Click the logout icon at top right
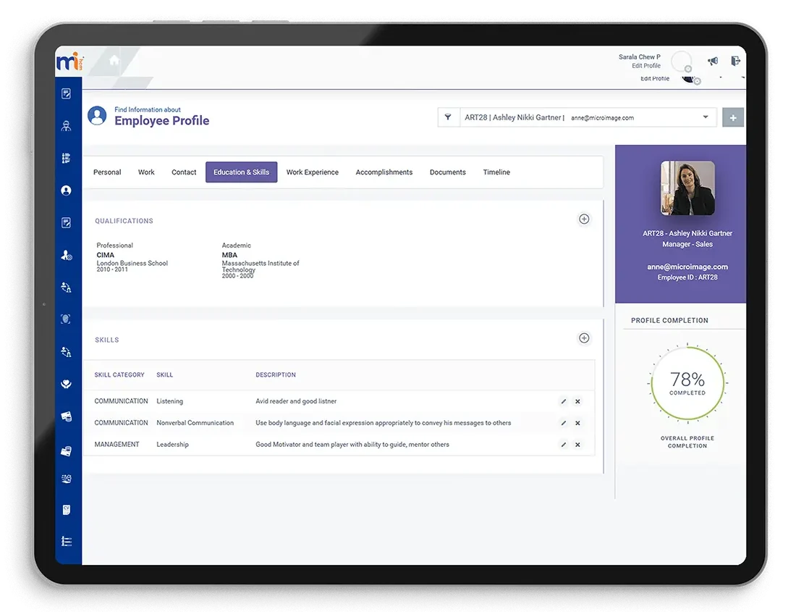This screenshot has width=796, height=612. (x=736, y=61)
